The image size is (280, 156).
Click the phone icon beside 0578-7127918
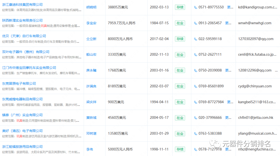[x=195, y=150]
